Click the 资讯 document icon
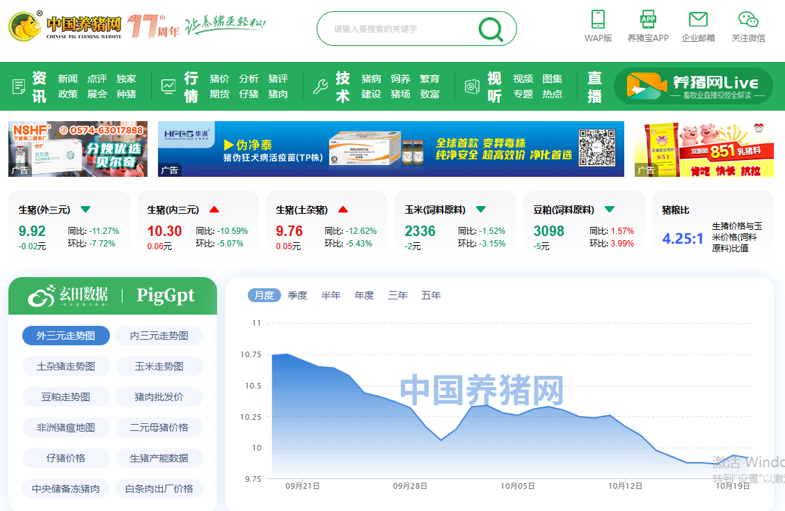The image size is (785, 511). tap(19, 86)
